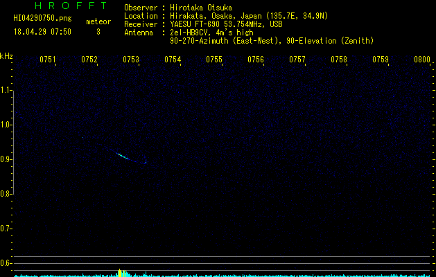Click the kHz axis unit label
436x277 pixels.
pos(6,56)
